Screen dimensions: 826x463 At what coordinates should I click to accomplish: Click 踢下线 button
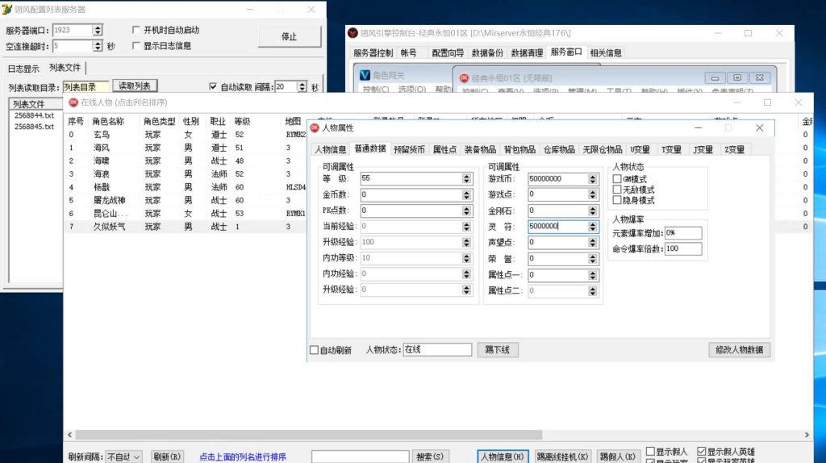[x=497, y=350]
